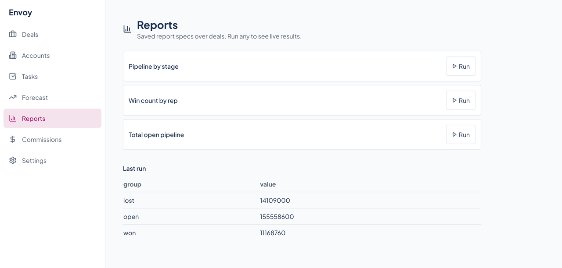Open the Settings menu label
Viewport: 562px width, 268px height.
pyautogui.click(x=34, y=161)
